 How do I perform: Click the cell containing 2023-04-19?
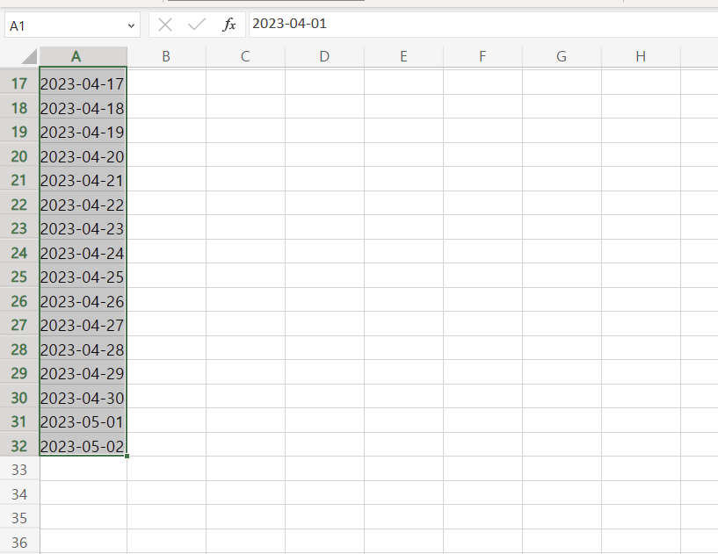pos(83,132)
